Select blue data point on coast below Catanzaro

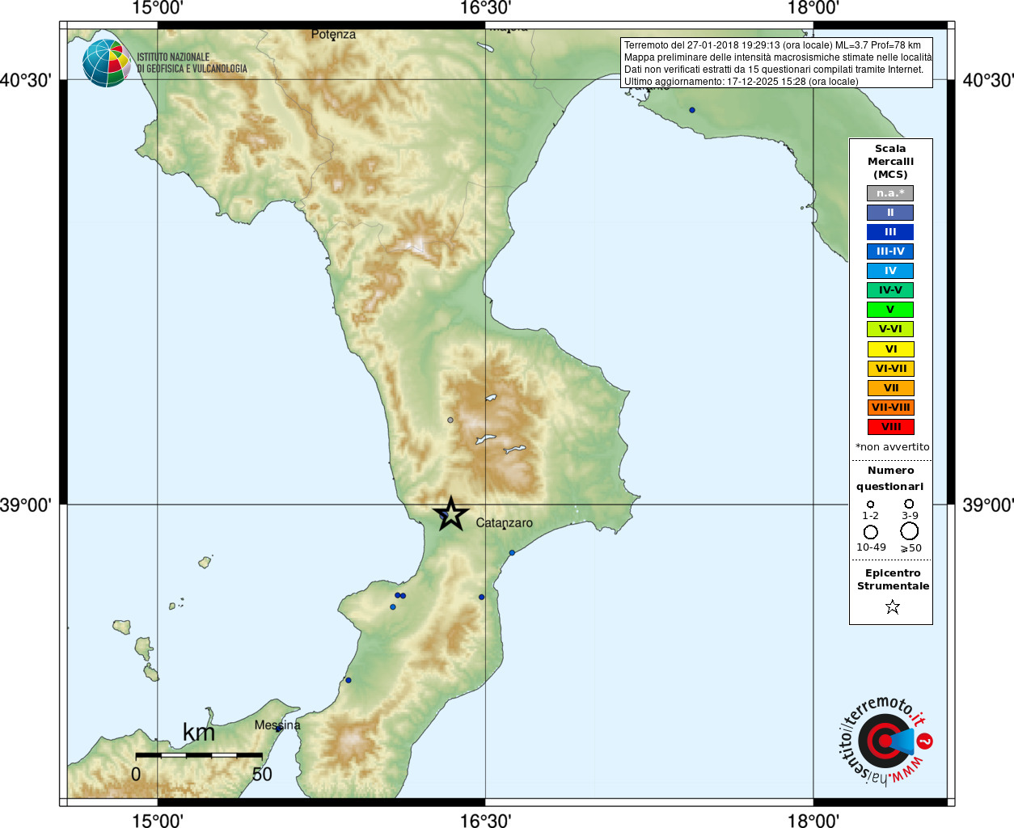coord(512,553)
